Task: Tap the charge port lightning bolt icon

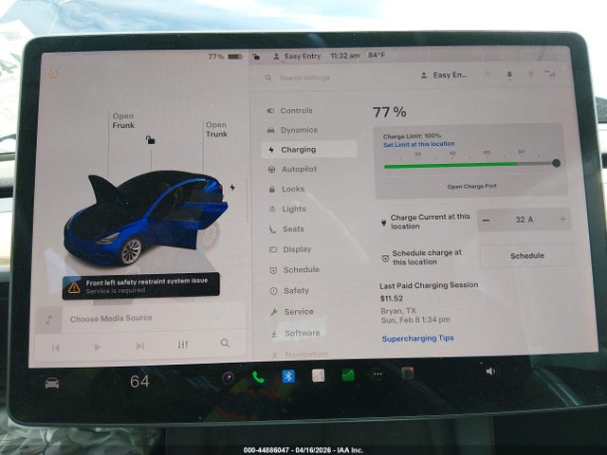Action: tap(232, 188)
